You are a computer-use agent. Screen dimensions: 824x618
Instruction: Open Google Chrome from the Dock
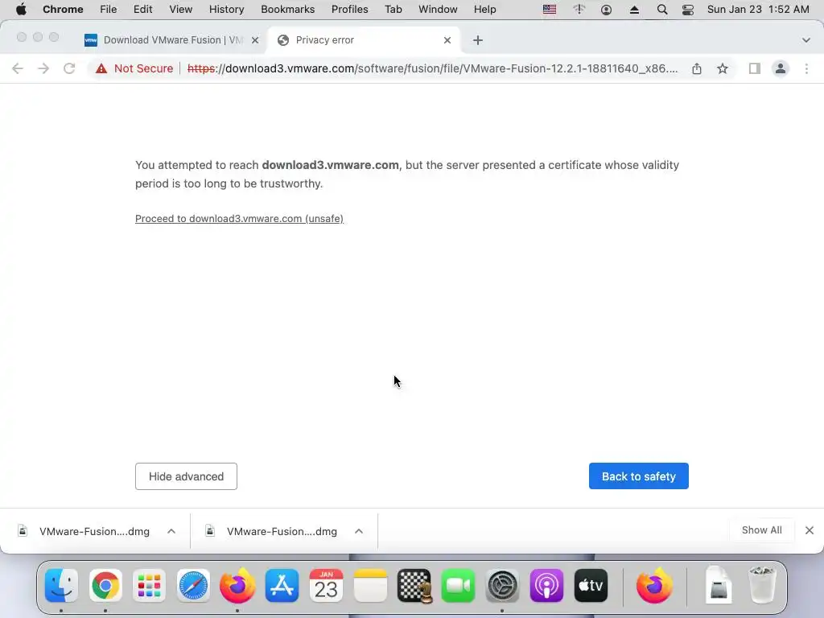[x=105, y=586]
